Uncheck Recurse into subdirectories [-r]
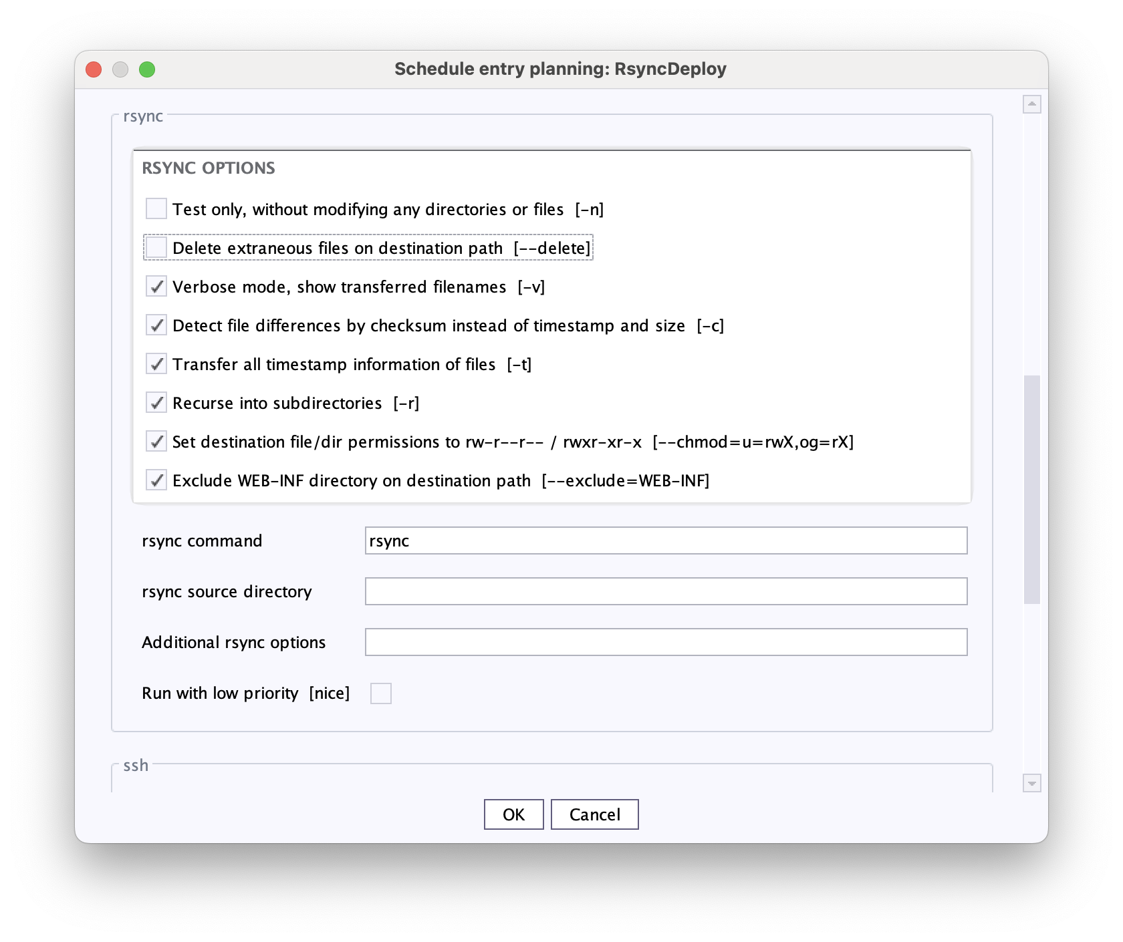The width and height of the screenshot is (1123, 942). click(x=156, y=403)
